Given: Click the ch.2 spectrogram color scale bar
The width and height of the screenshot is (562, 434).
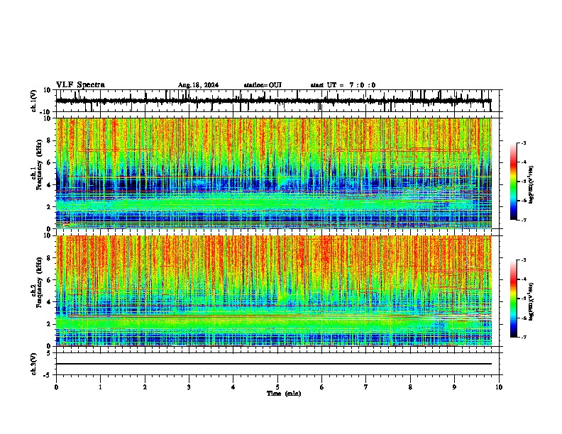Looking at the screenshot, I should point(514,299).
